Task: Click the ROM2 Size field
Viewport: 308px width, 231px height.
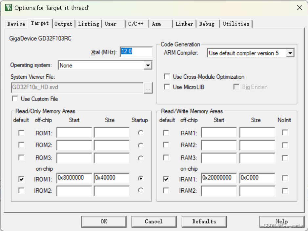Action: point(112,145)
